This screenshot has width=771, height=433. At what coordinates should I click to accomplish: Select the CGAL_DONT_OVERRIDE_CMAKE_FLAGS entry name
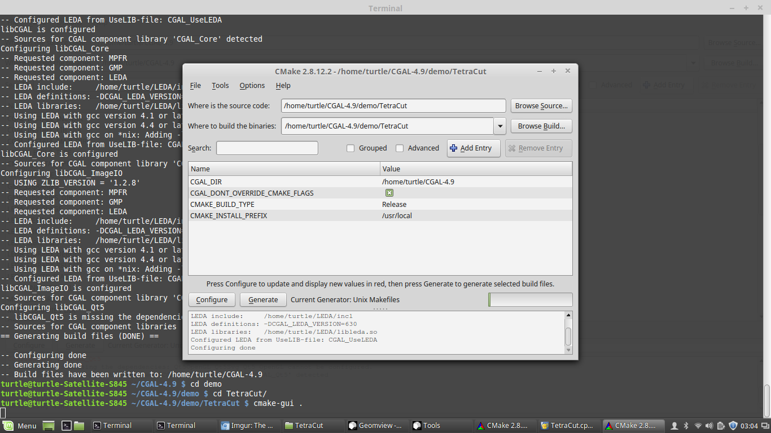click(252, 193)
